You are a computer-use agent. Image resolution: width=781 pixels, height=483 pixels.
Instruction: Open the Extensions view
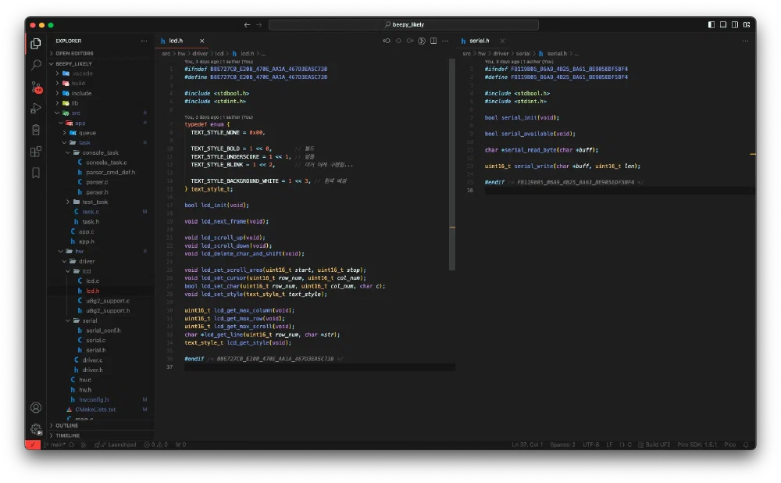(36, 151)
